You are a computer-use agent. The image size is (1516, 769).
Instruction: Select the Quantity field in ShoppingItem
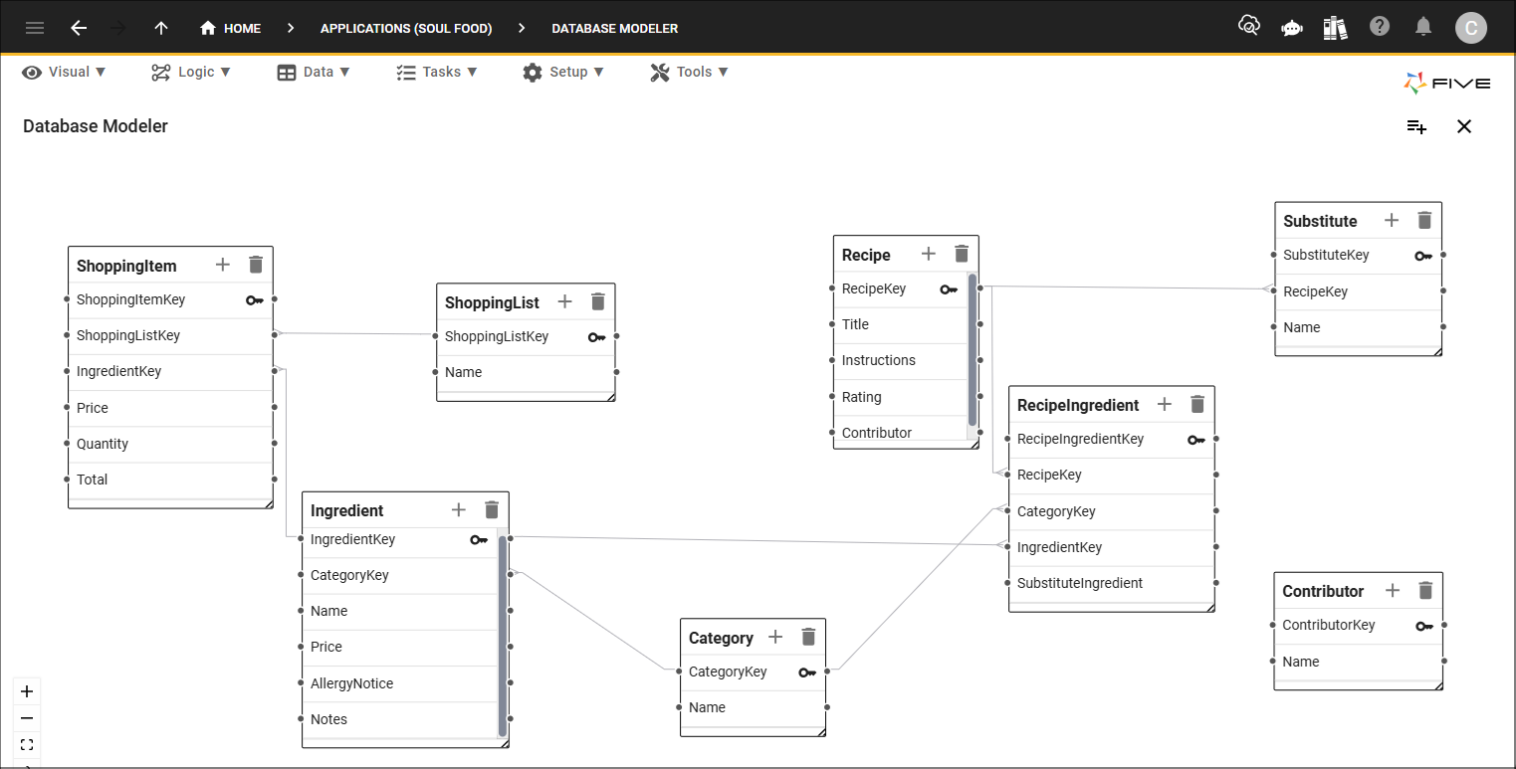click(170, 444)
